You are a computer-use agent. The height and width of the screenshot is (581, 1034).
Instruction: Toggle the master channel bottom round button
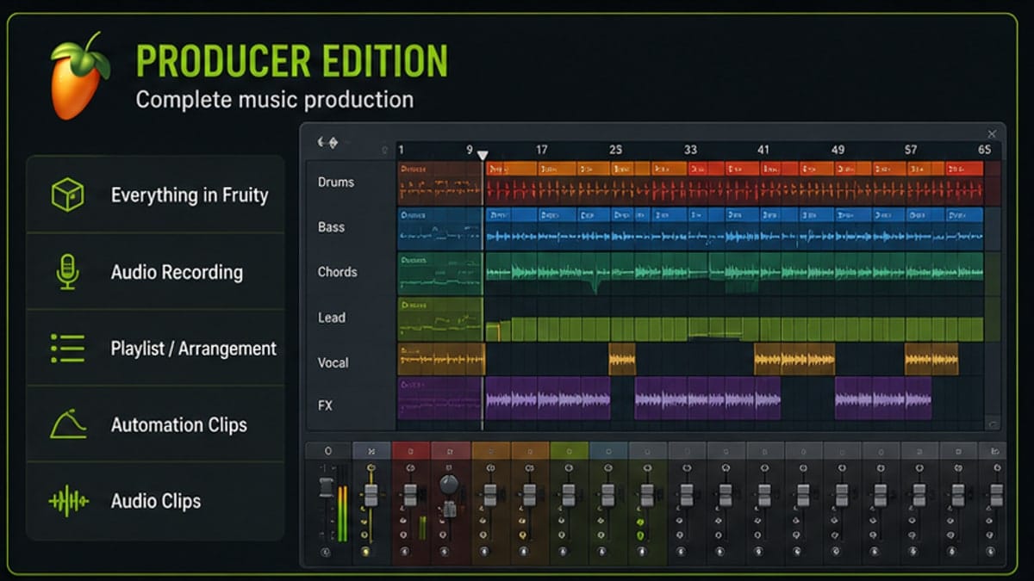(326, 553)
